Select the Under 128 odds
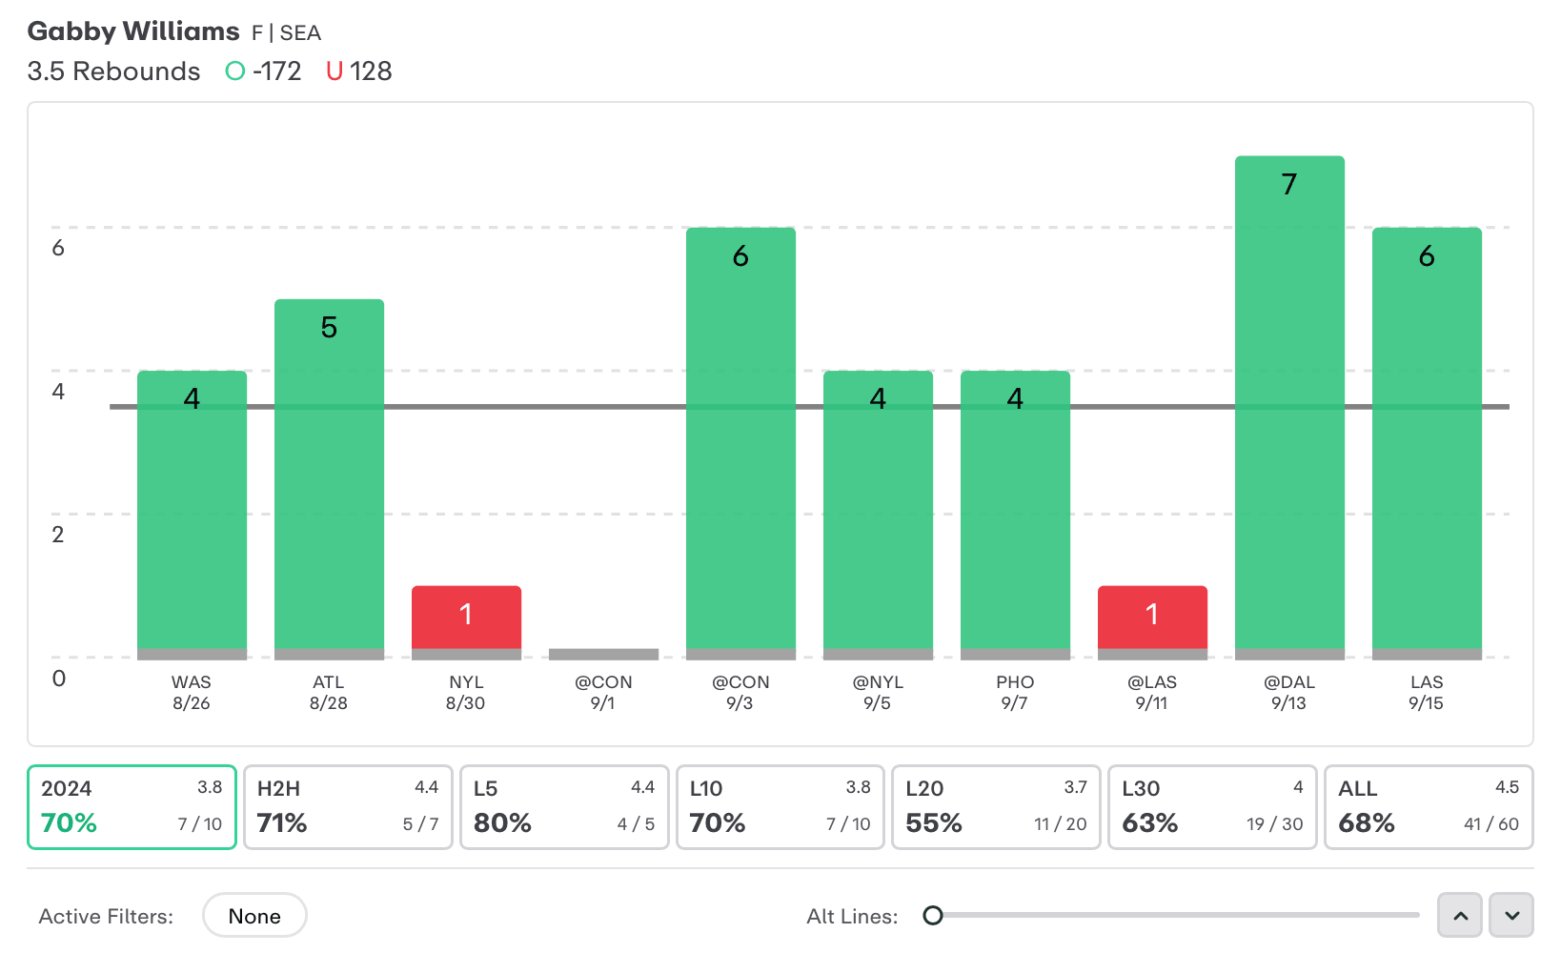 click(359, 71)
